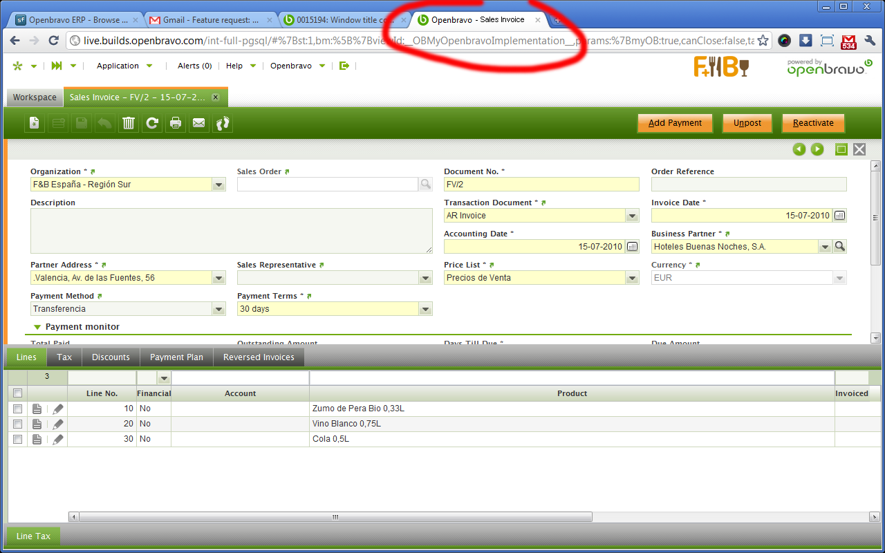This screenshot has height=553, width=885.
Task: Go to next record with green right arrow
Action: tap(817, 149)
